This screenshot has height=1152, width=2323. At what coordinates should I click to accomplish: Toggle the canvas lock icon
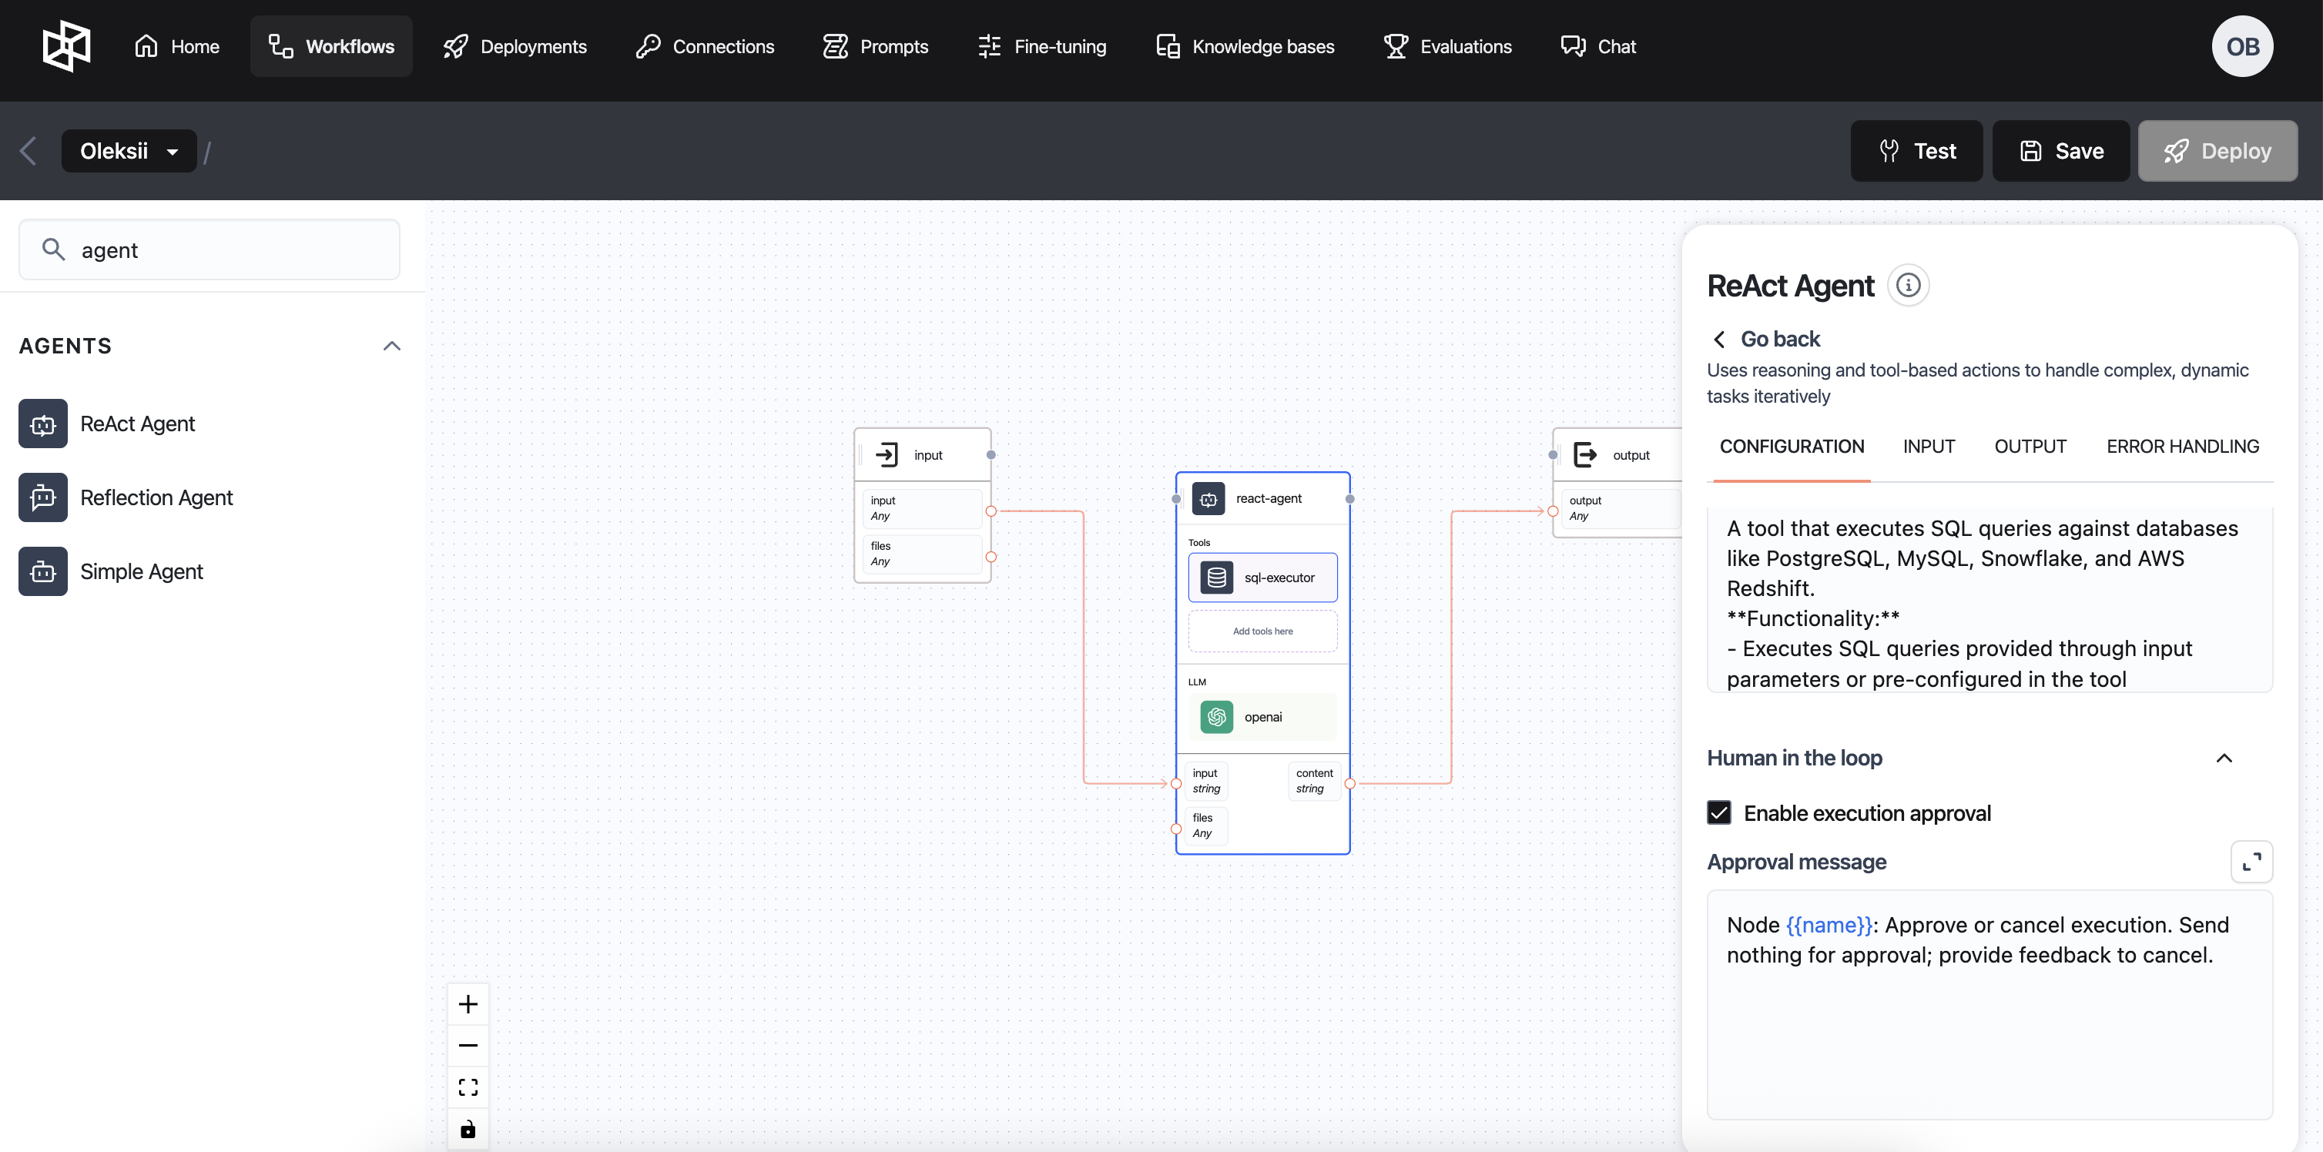tap(467, 1129)
